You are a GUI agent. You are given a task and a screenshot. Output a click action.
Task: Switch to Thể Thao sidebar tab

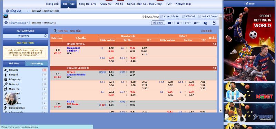click(14, 64)
